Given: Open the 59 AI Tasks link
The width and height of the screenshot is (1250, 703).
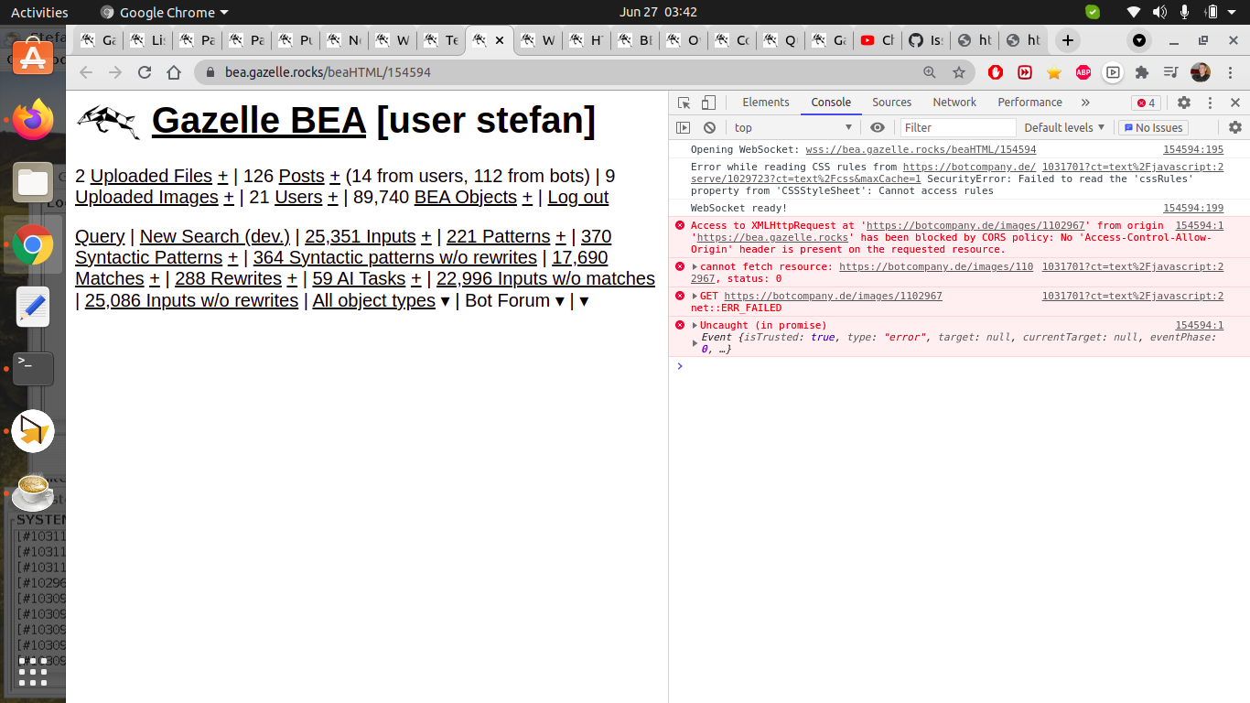Looking at the screenshot, I should coord(358,278).
